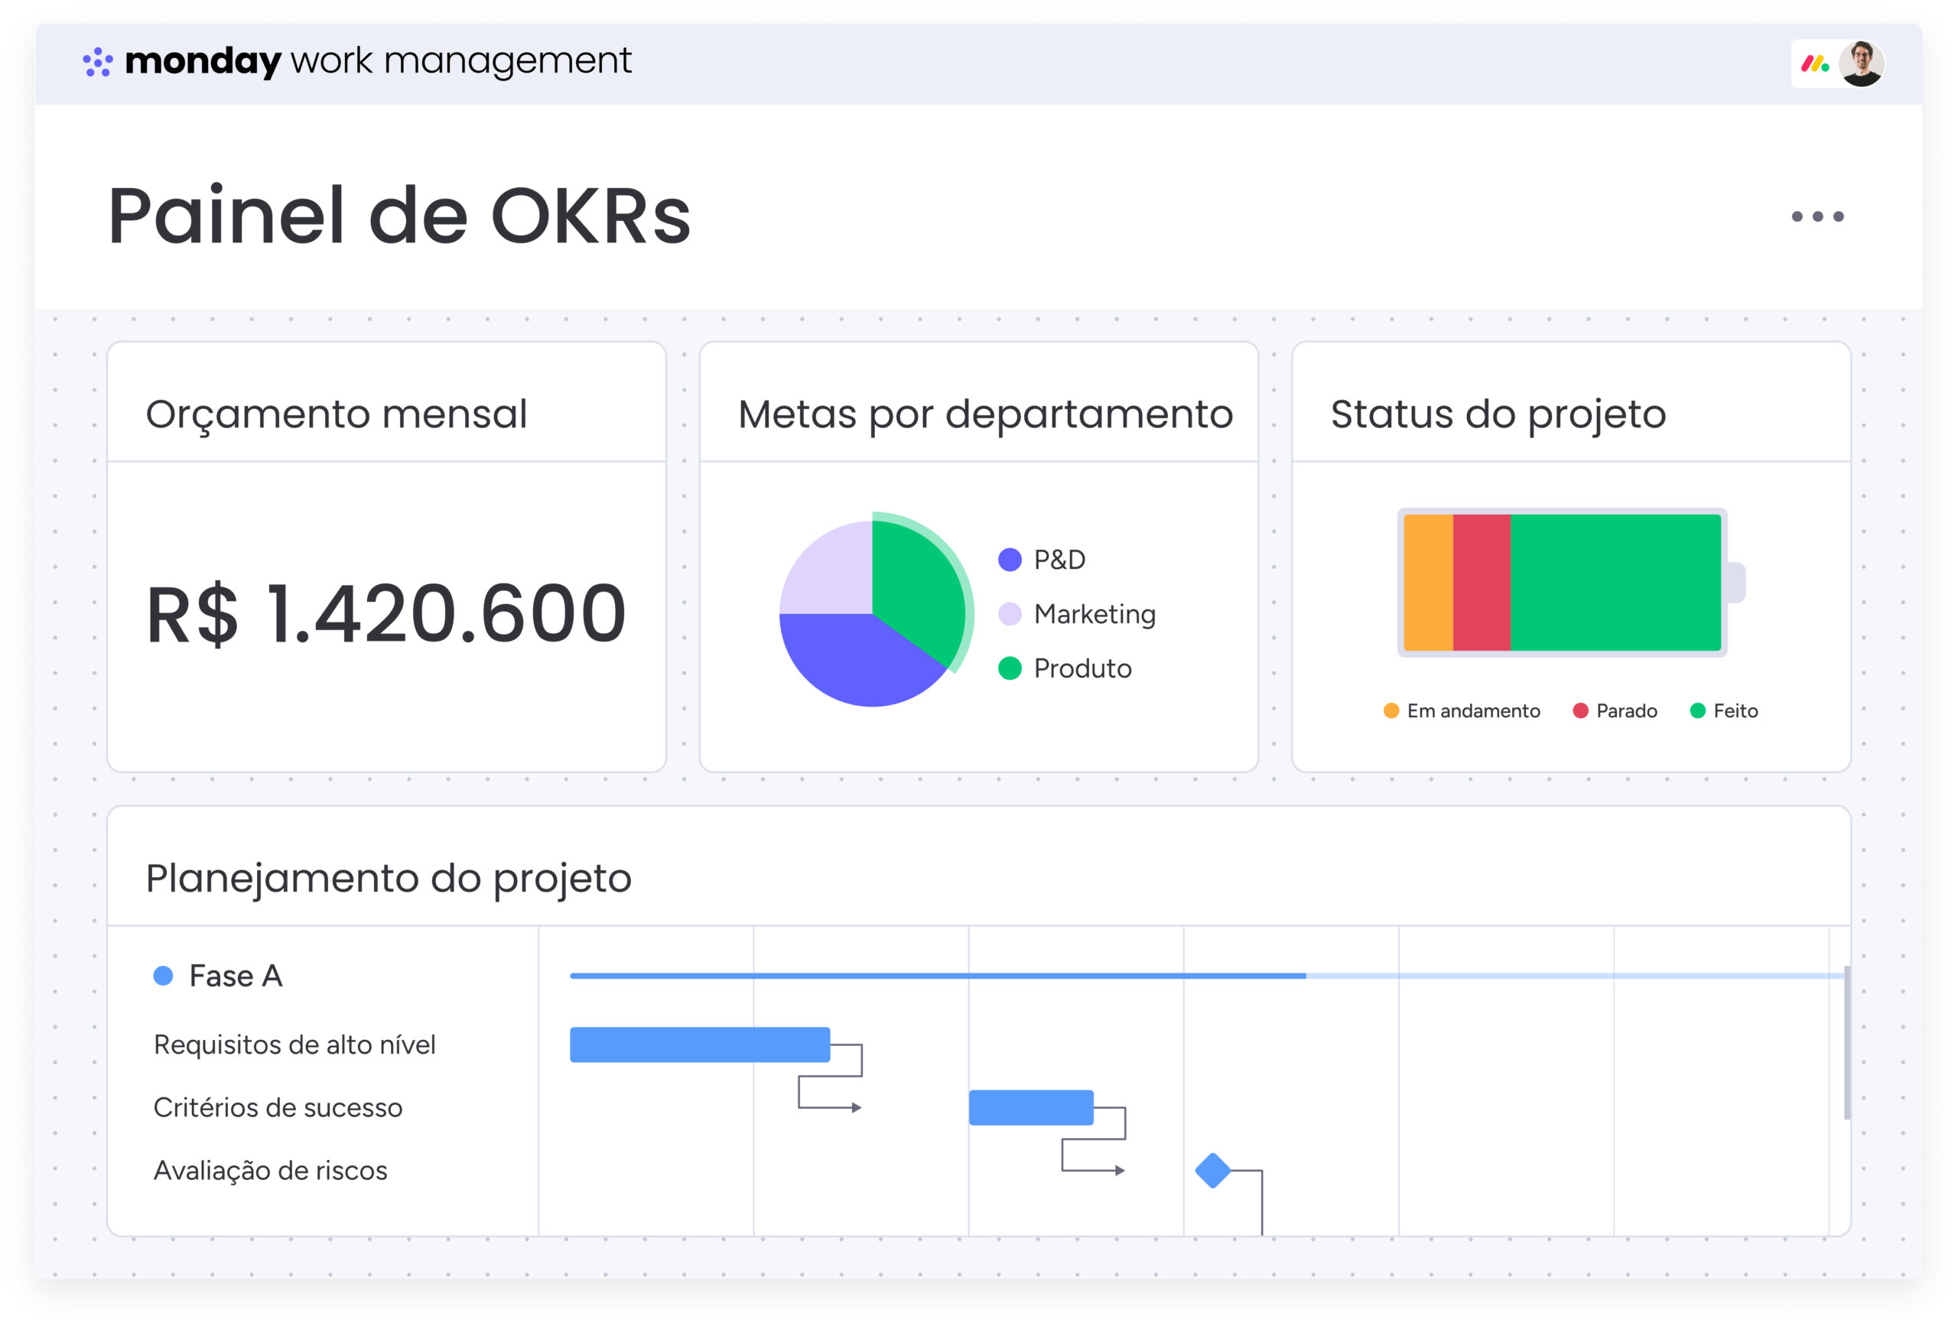The image size is (1958, 1326).
Task: Click the Feito legend entry
Action: pos(1724,711)
